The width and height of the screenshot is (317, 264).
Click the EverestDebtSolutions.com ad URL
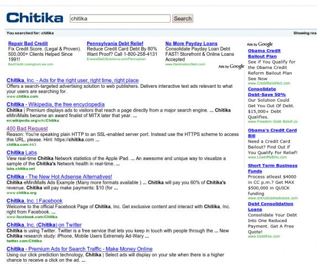tap(116, 59)
